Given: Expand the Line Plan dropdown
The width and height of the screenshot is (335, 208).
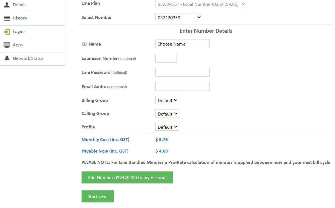Looking at the screenshot, I should point(201,4).
